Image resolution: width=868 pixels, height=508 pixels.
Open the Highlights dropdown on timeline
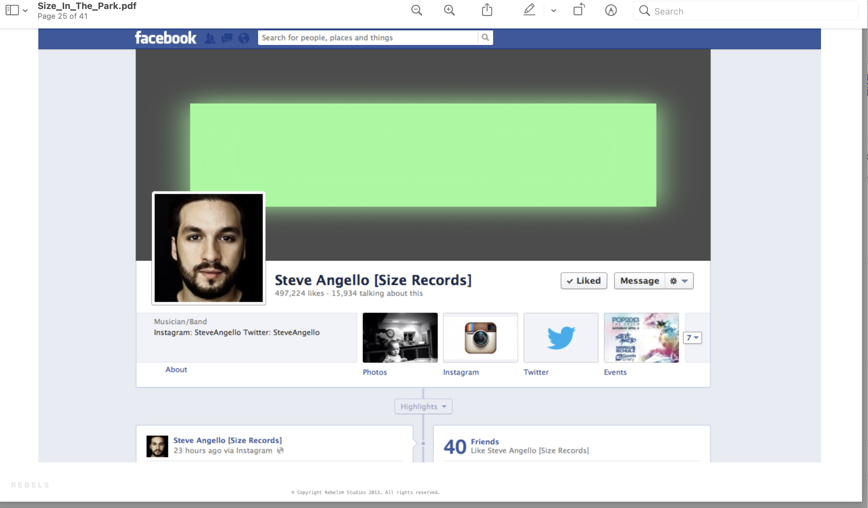click(423, 407)
